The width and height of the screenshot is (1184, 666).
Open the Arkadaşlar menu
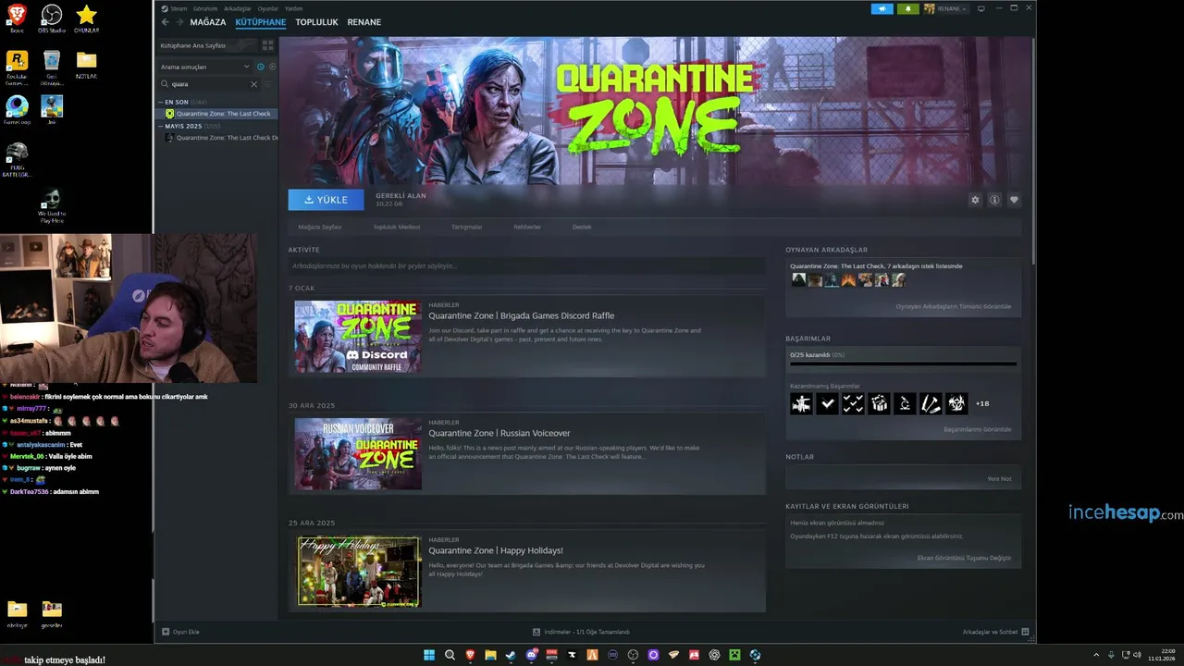[x=238, y=8]
